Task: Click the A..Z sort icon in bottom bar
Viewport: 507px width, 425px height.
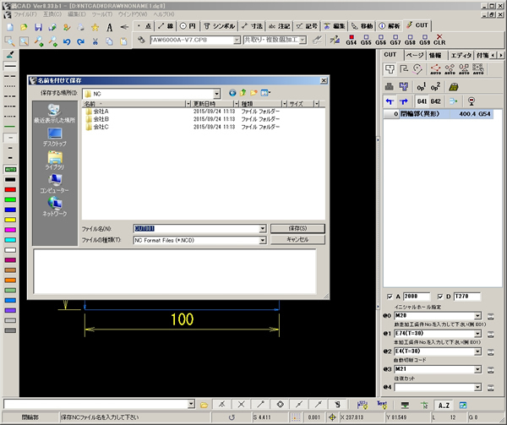Action: coord(444,405)
